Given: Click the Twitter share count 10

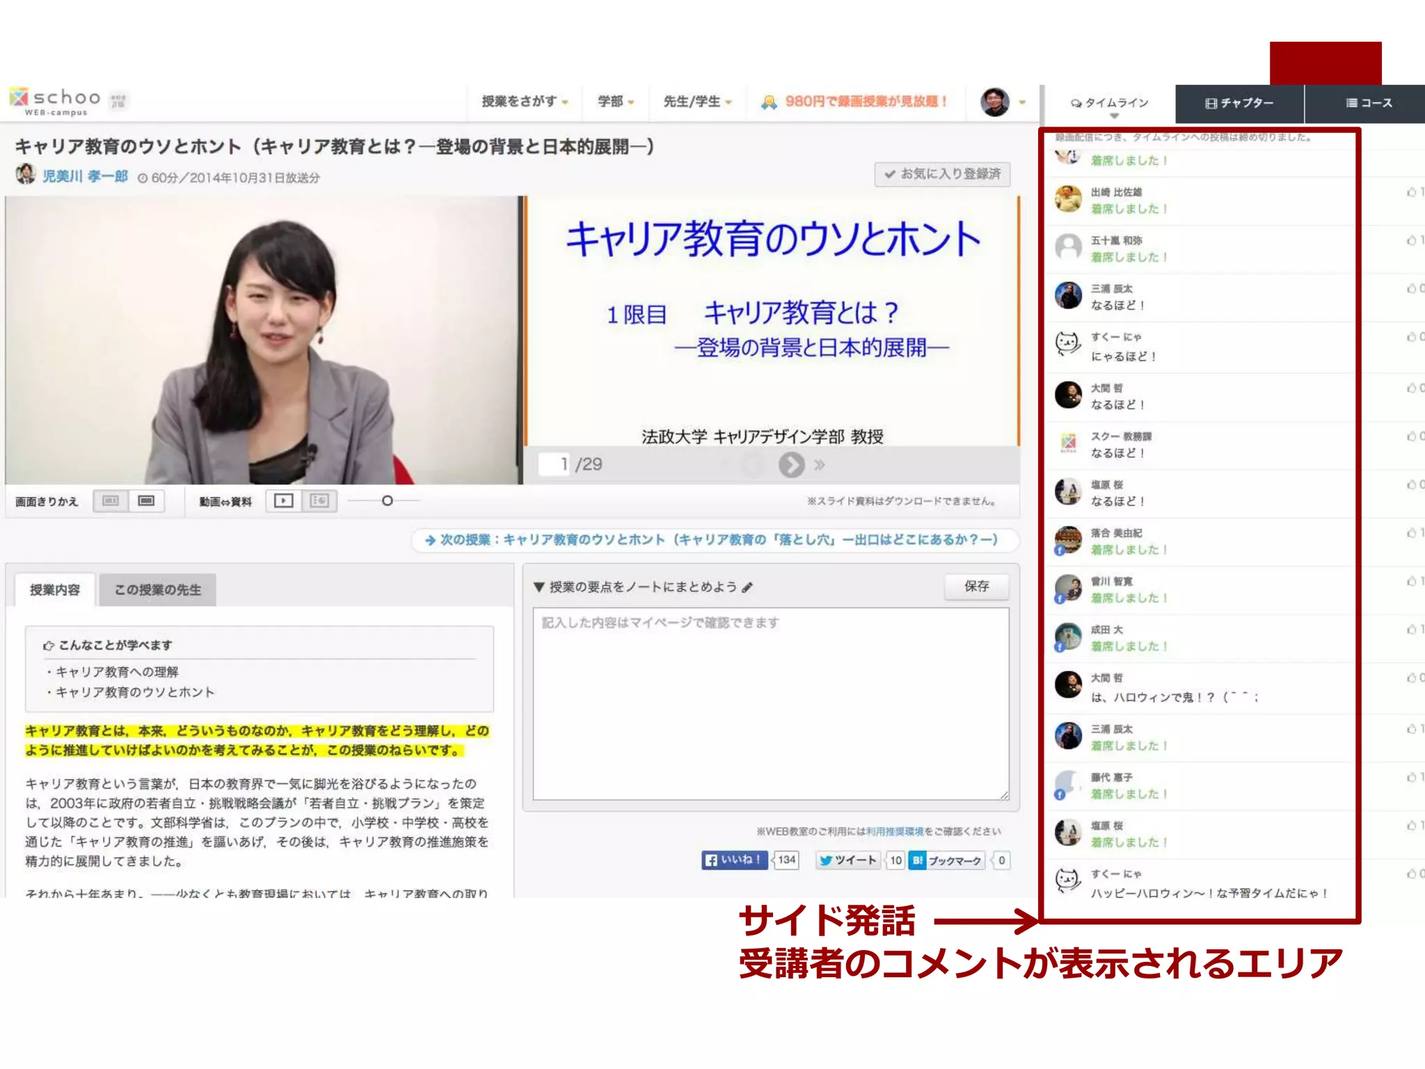Looking at the screenshot, I should tap(895, 861).
